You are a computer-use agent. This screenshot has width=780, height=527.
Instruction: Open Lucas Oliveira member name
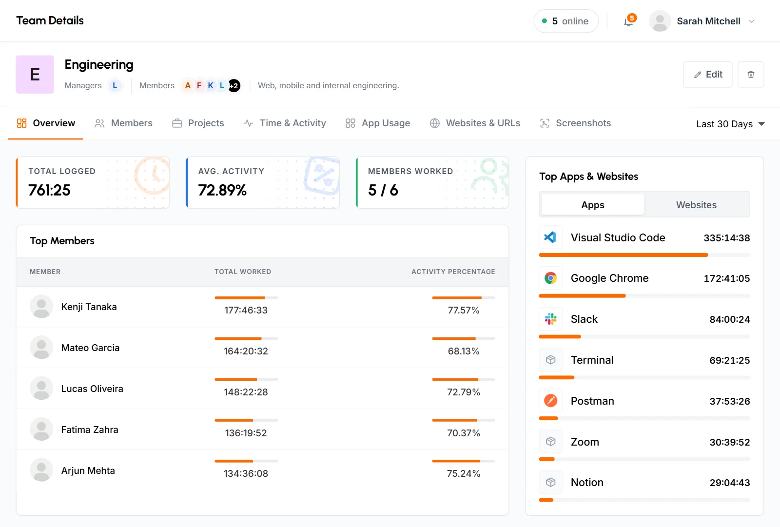tap(92, 389)
